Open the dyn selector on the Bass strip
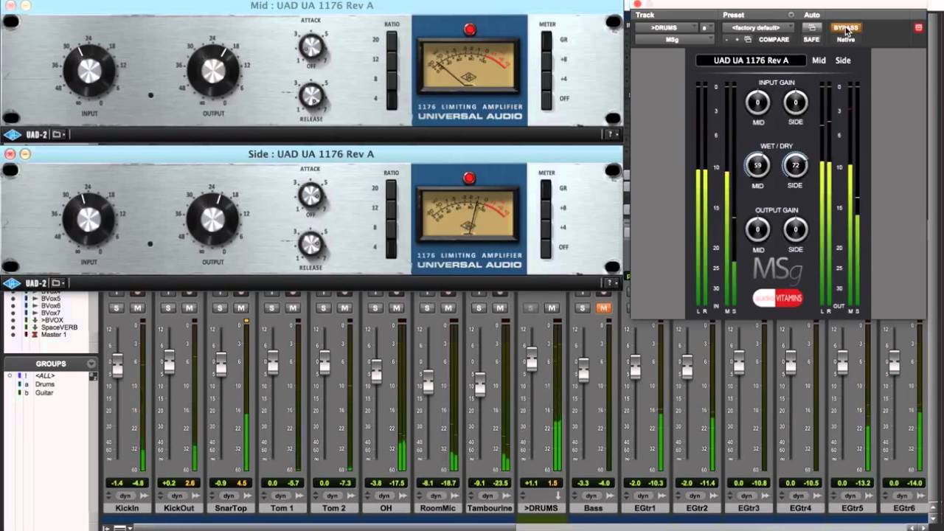 [x=592, y=496]
